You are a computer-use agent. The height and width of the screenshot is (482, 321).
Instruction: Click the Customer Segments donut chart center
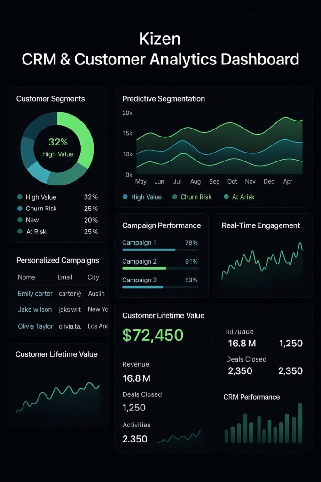(x=58, y=148)
